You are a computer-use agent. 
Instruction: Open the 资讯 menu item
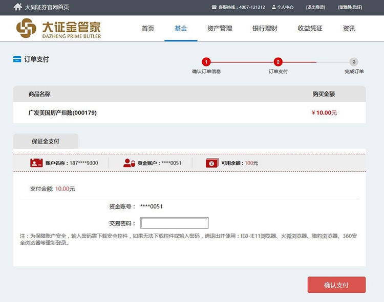(x=349, y=28)
